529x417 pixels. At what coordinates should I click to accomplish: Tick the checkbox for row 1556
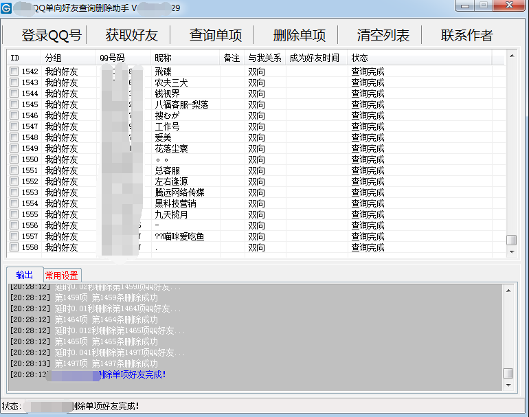coord(14,225)
